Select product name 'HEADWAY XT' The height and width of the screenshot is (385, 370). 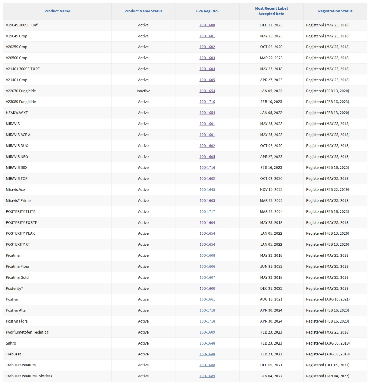(17, 113)
